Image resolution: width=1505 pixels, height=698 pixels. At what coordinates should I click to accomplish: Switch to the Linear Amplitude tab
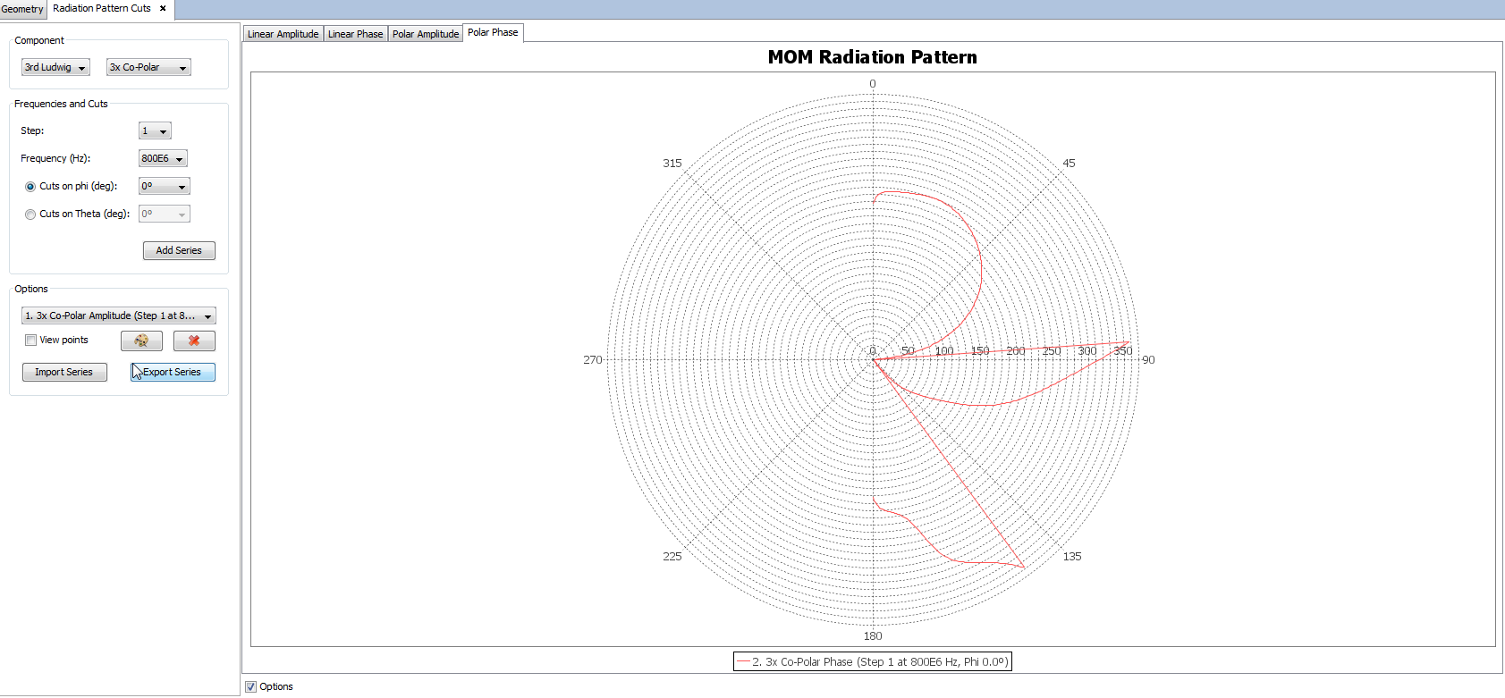point(283,34)
